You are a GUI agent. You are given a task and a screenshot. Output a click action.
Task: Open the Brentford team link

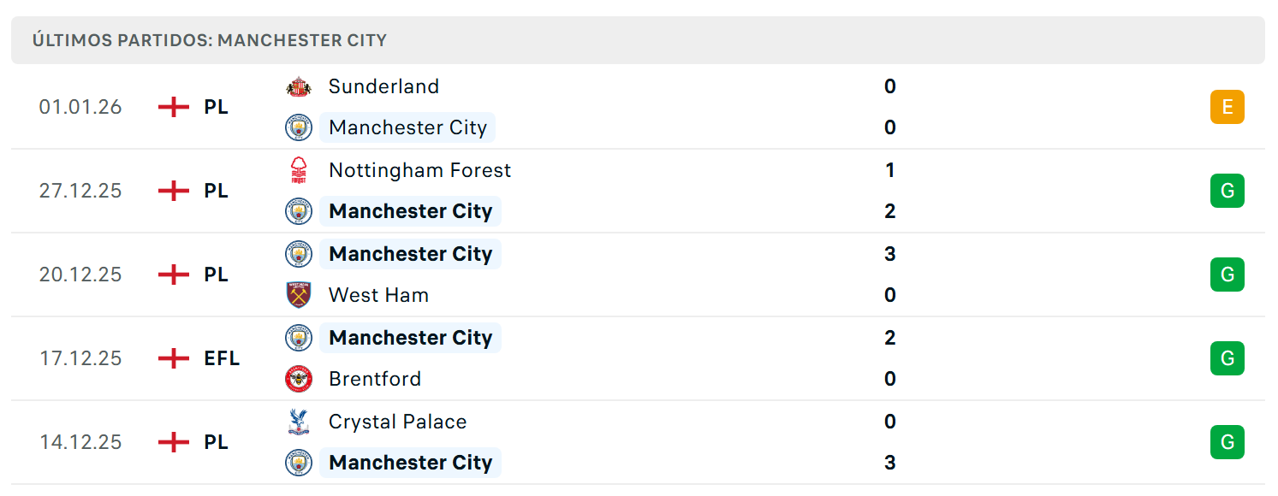(x=375, y=379)
